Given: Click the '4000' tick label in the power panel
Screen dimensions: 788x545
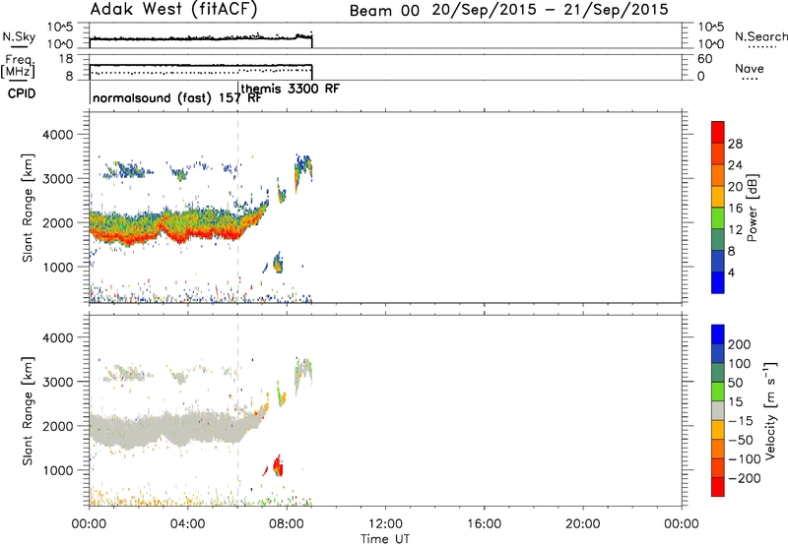Looking at the screenshot, I should pyautogui.click(x=57, y=135).
